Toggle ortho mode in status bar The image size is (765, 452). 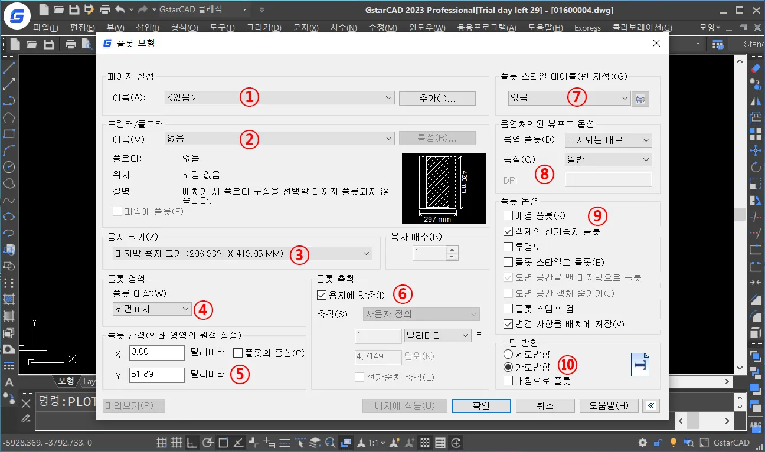tap(191, 443)
